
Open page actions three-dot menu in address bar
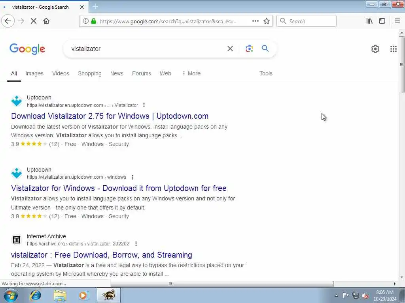(255, 21)
